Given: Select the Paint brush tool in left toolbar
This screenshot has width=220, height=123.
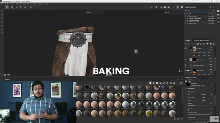Looking at the screenshot, I should [2, 11].
